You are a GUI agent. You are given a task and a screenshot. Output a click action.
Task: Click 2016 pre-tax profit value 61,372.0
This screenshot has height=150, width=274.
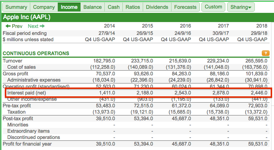tap(181, 106)
